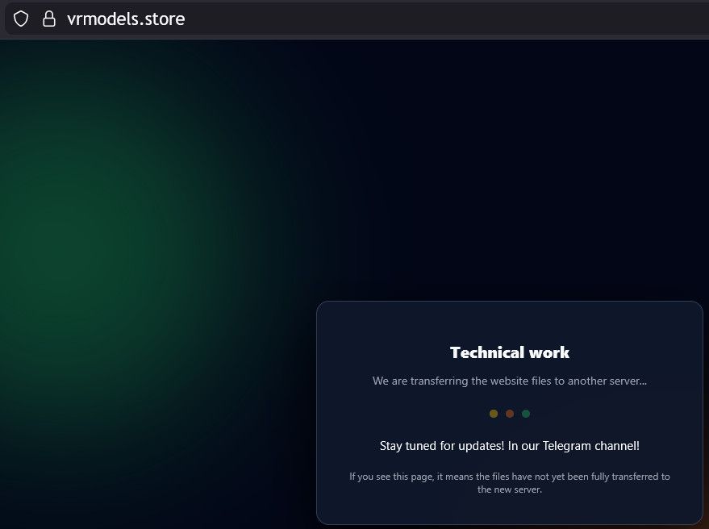This screenshot has width=709, height=529.
Task: Select the vrmodels.store address bar URL
Action: tap(126, 19)
